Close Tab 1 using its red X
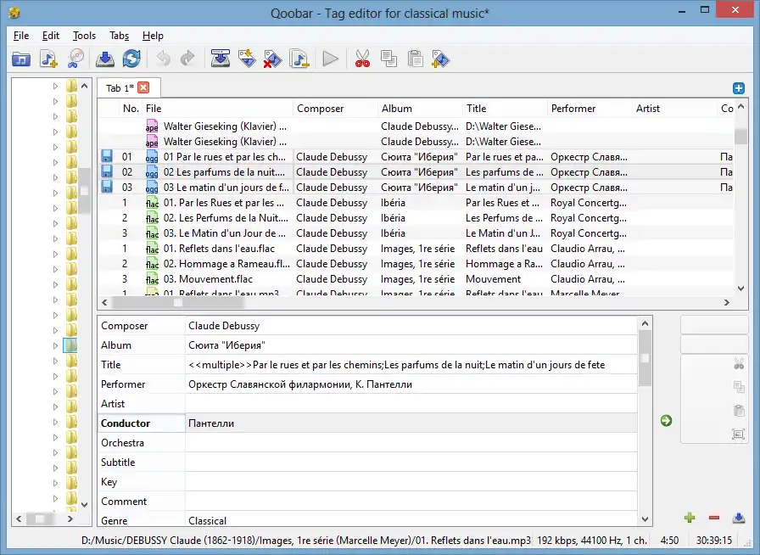 (x=143, y=87)
